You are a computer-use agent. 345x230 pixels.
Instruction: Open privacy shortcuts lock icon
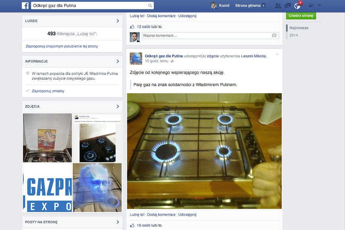point(310,6)
